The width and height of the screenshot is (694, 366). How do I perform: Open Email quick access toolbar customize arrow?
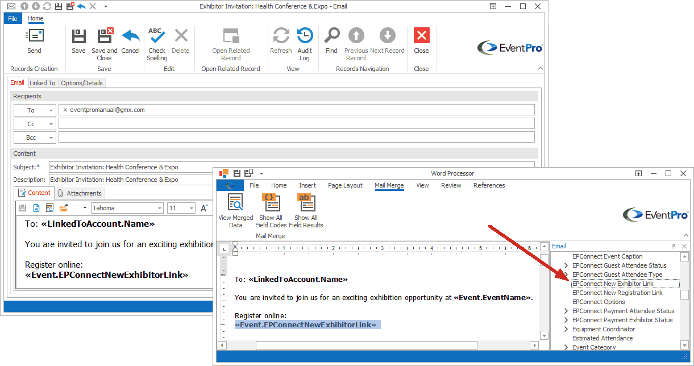coord(106,6)
